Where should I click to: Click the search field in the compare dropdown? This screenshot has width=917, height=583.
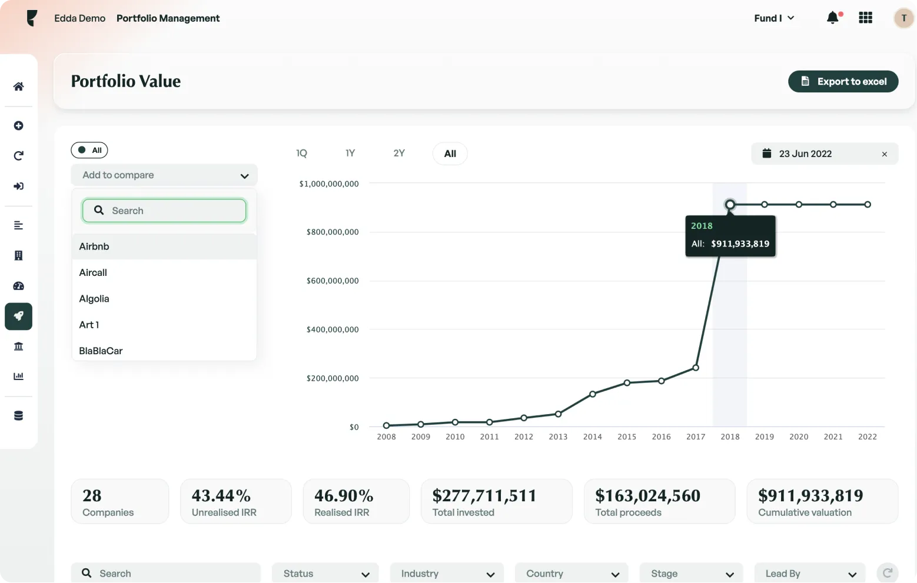pos(164,210)
